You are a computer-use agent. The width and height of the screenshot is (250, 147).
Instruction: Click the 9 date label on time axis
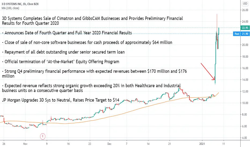(47, 144)
